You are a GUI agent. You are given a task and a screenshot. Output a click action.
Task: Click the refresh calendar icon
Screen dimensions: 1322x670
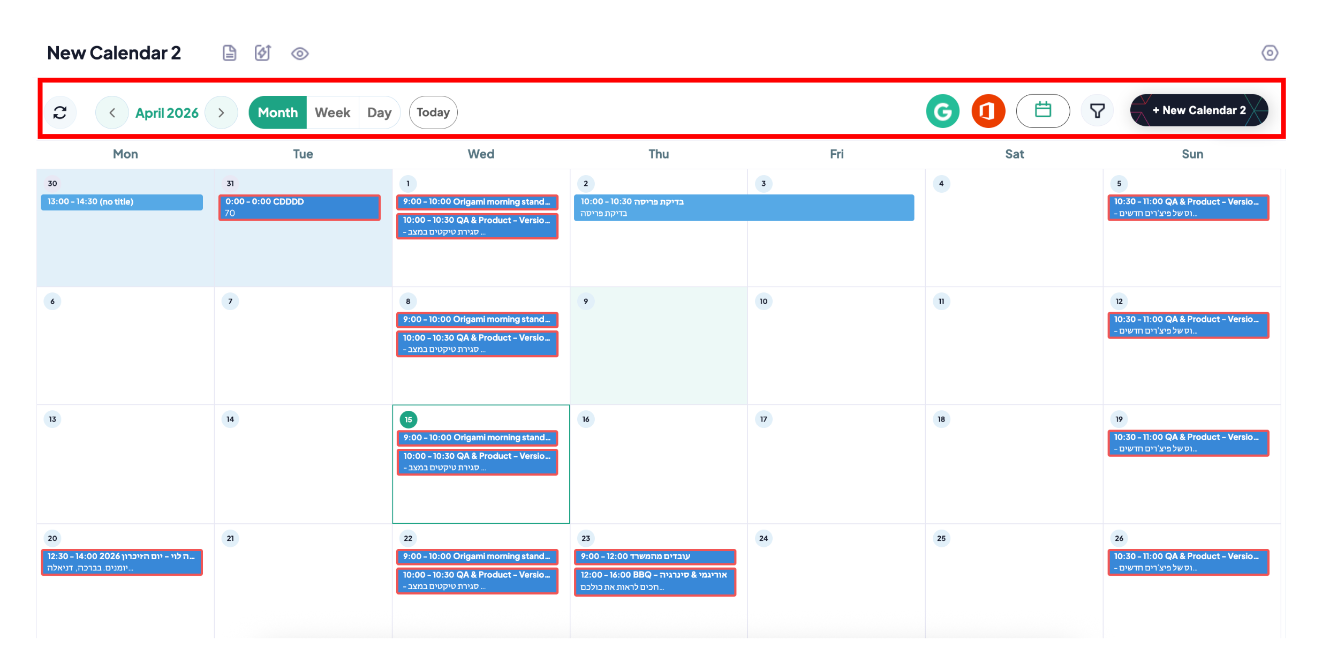[x=60, y=112]
